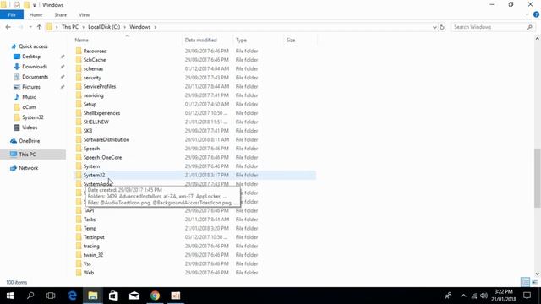Viewport: 541px width, 304px height.
Task: Open the Share ribbon tab
Action: tap(60, 15)
